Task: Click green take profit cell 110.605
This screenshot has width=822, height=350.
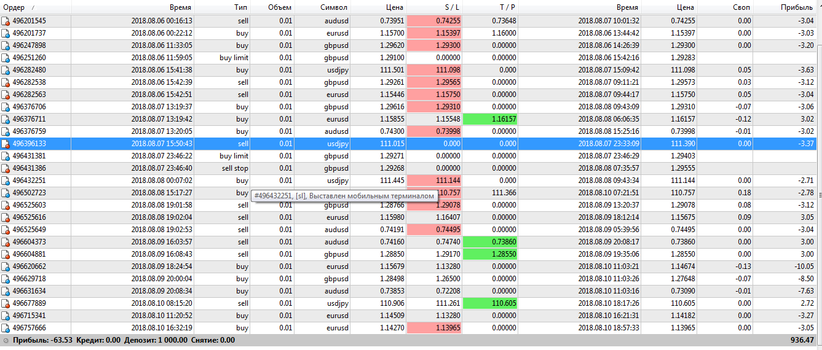Action: coord(490,303)
